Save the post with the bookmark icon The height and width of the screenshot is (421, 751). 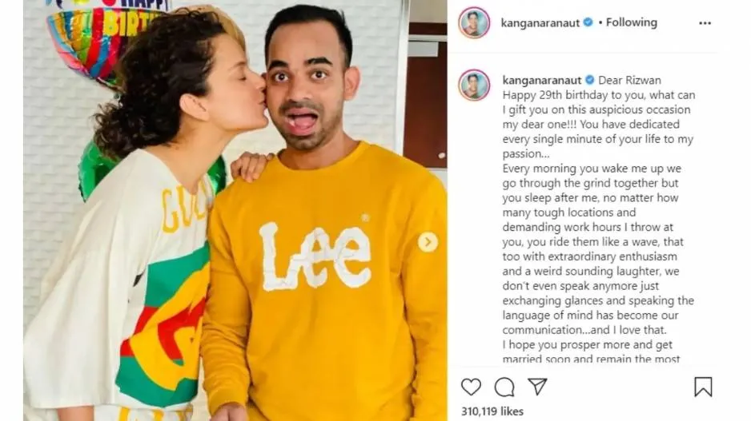[703, 387]
